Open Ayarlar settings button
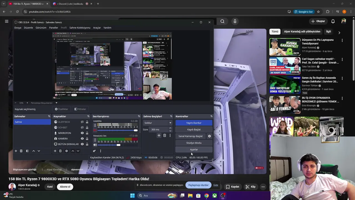 194,149
